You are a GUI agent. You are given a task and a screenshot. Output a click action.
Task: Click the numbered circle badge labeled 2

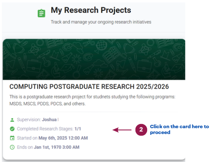141,130
